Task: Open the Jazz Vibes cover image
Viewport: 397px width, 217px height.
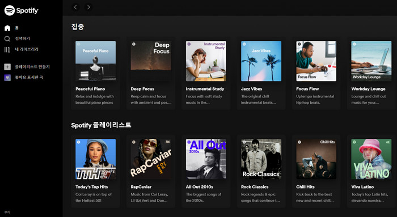Action: click(x=261, y=61)
